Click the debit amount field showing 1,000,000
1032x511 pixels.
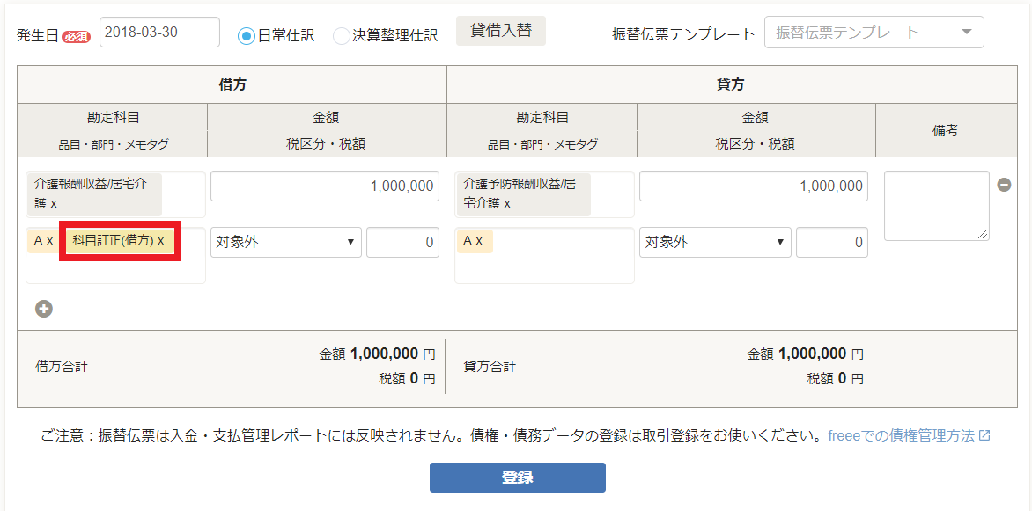[x=324, y=186]
